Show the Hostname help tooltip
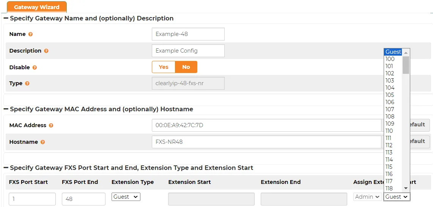This screenshot has width=433, height=207. (43, 142)
